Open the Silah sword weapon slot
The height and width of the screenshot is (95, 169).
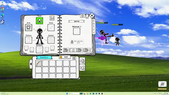tap(51, 27)
